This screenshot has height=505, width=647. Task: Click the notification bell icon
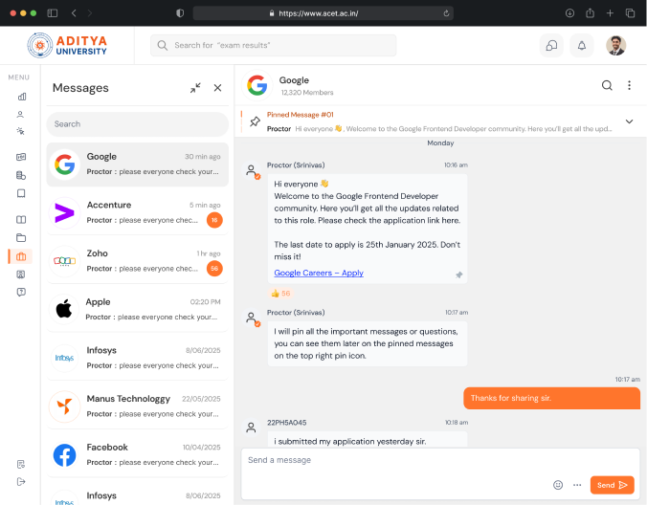click(580, 45)
